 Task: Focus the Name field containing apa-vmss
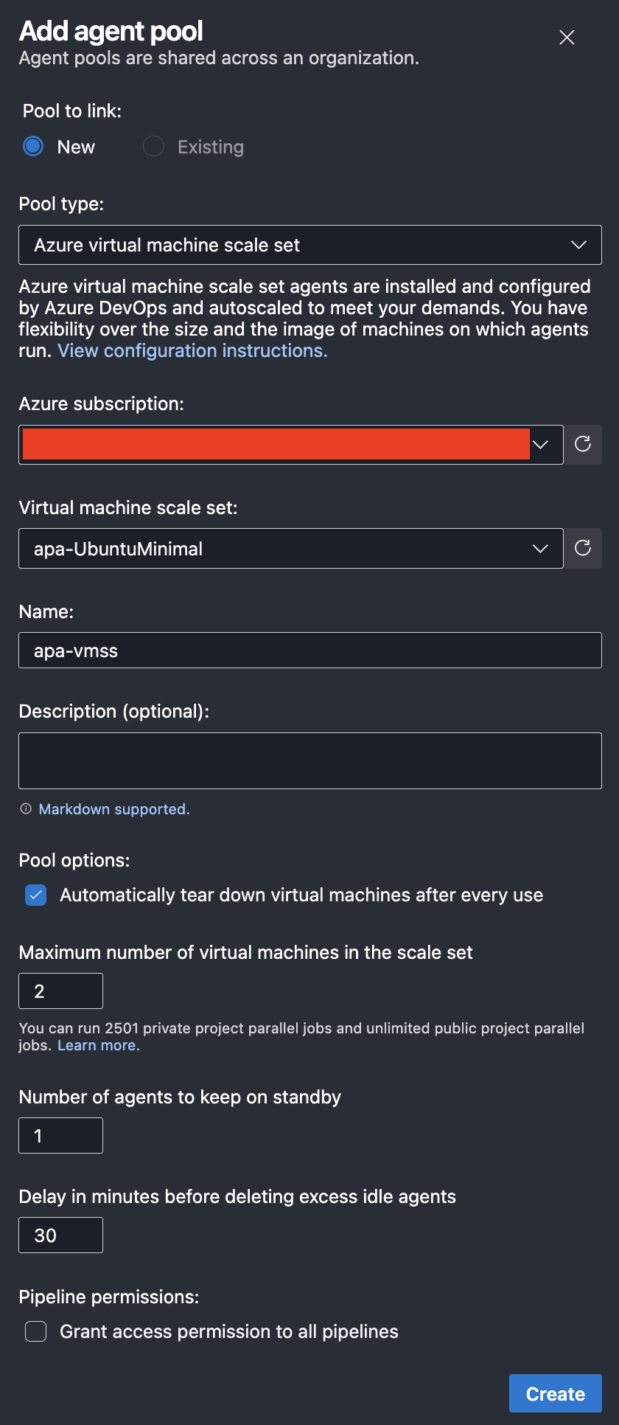tap(310, 651)
